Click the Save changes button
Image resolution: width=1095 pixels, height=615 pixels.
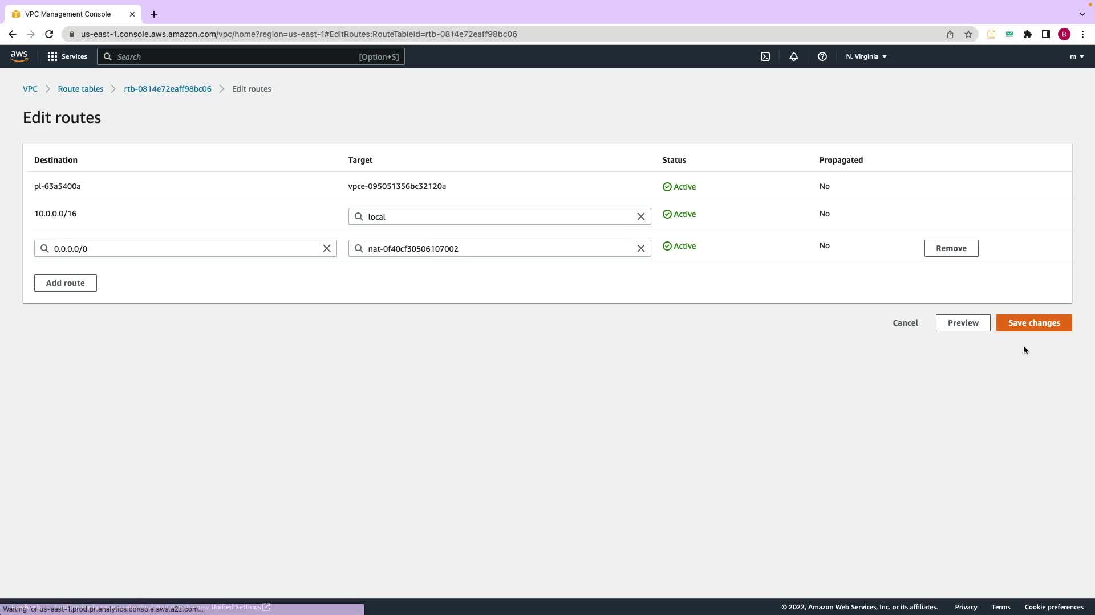pyautogui.click(x=1033, y=323)
